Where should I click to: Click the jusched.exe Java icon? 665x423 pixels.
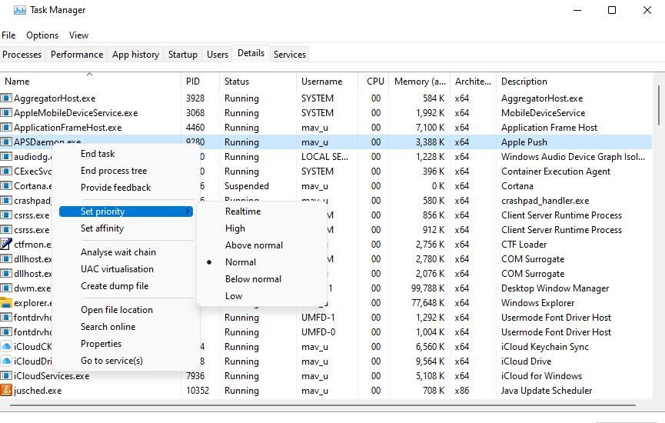tap(6, 391)
